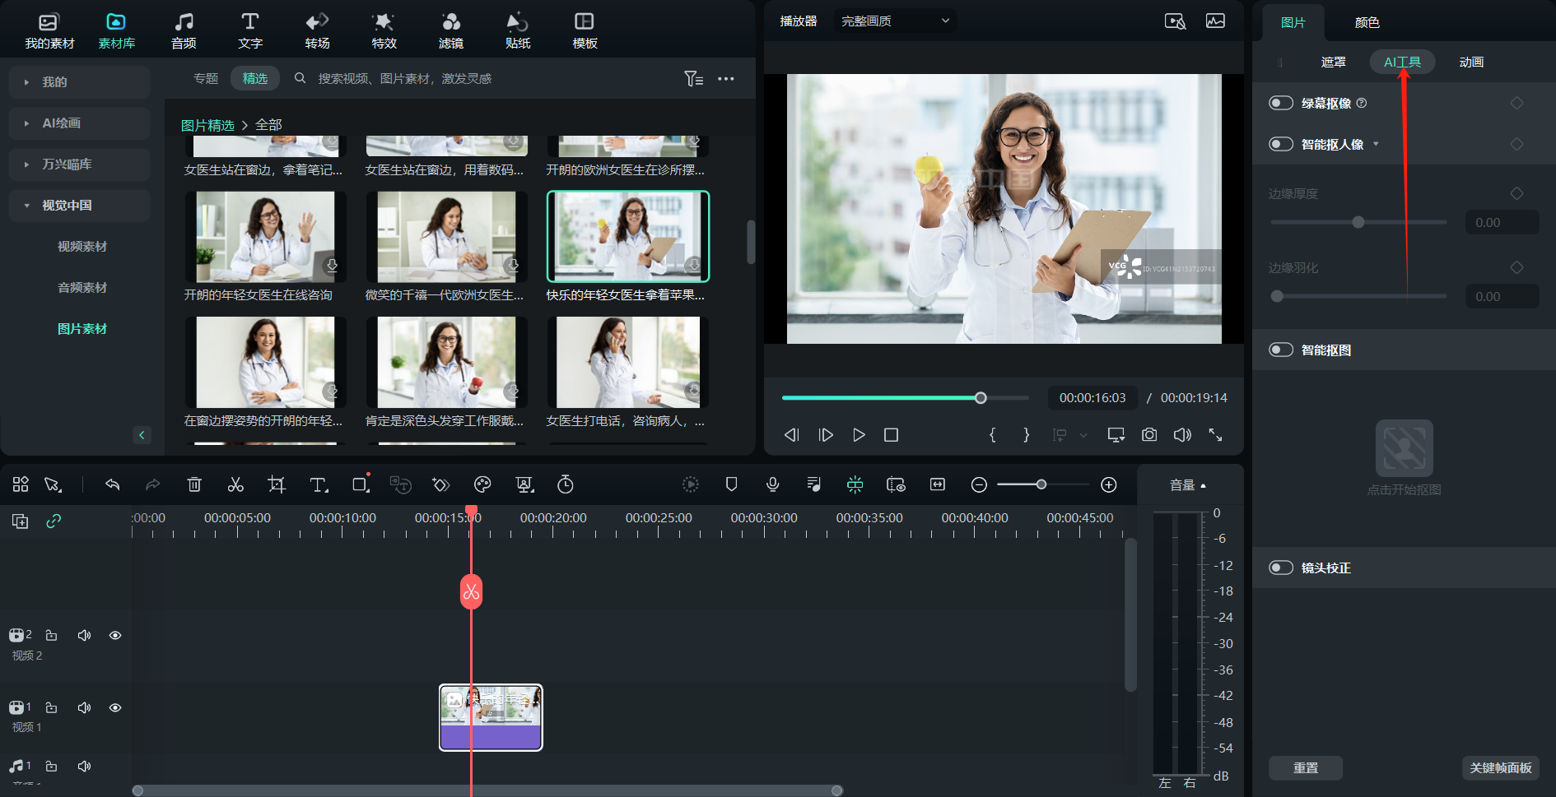Viewport: 1556px width, 797px height.
Task: Click the undo arrow icon
Action: pos(113,484)
